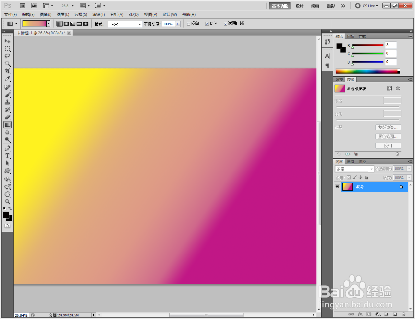Switch to the 路径 tab
Viewport: 415px width, 319px height.
click(362, 162)
